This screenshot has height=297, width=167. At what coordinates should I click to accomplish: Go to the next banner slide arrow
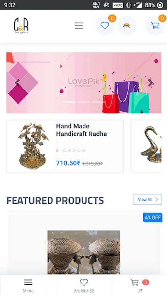coord(150,83)
